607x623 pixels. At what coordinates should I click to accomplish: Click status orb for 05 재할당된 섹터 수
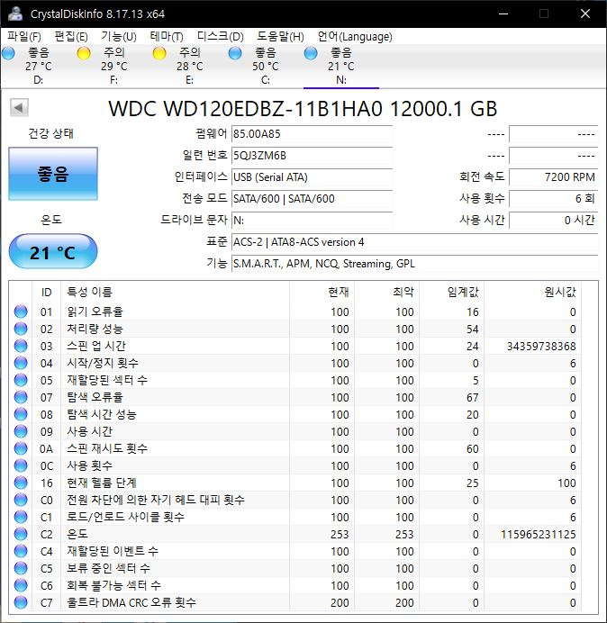tap(21, 380)
